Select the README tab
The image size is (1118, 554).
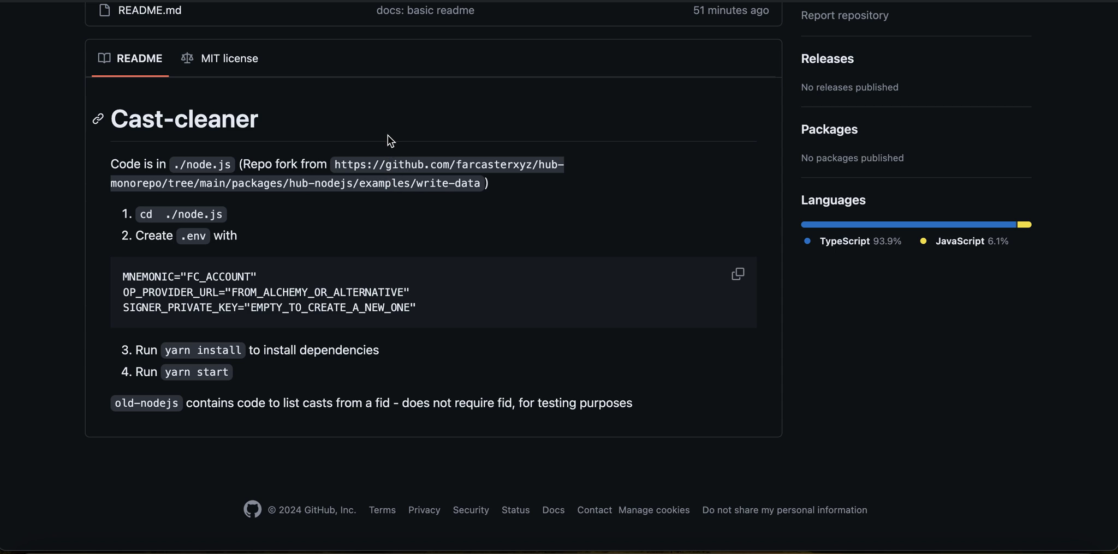[130, 58]
